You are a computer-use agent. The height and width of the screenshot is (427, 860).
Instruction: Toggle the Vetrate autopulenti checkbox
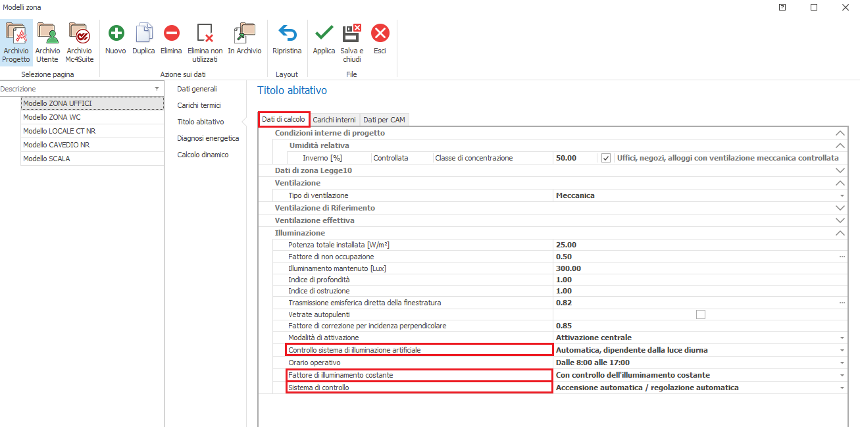[x=700, y=314]
